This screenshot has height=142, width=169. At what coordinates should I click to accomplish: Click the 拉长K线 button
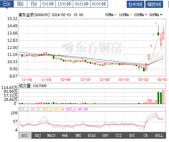[136, 4]
